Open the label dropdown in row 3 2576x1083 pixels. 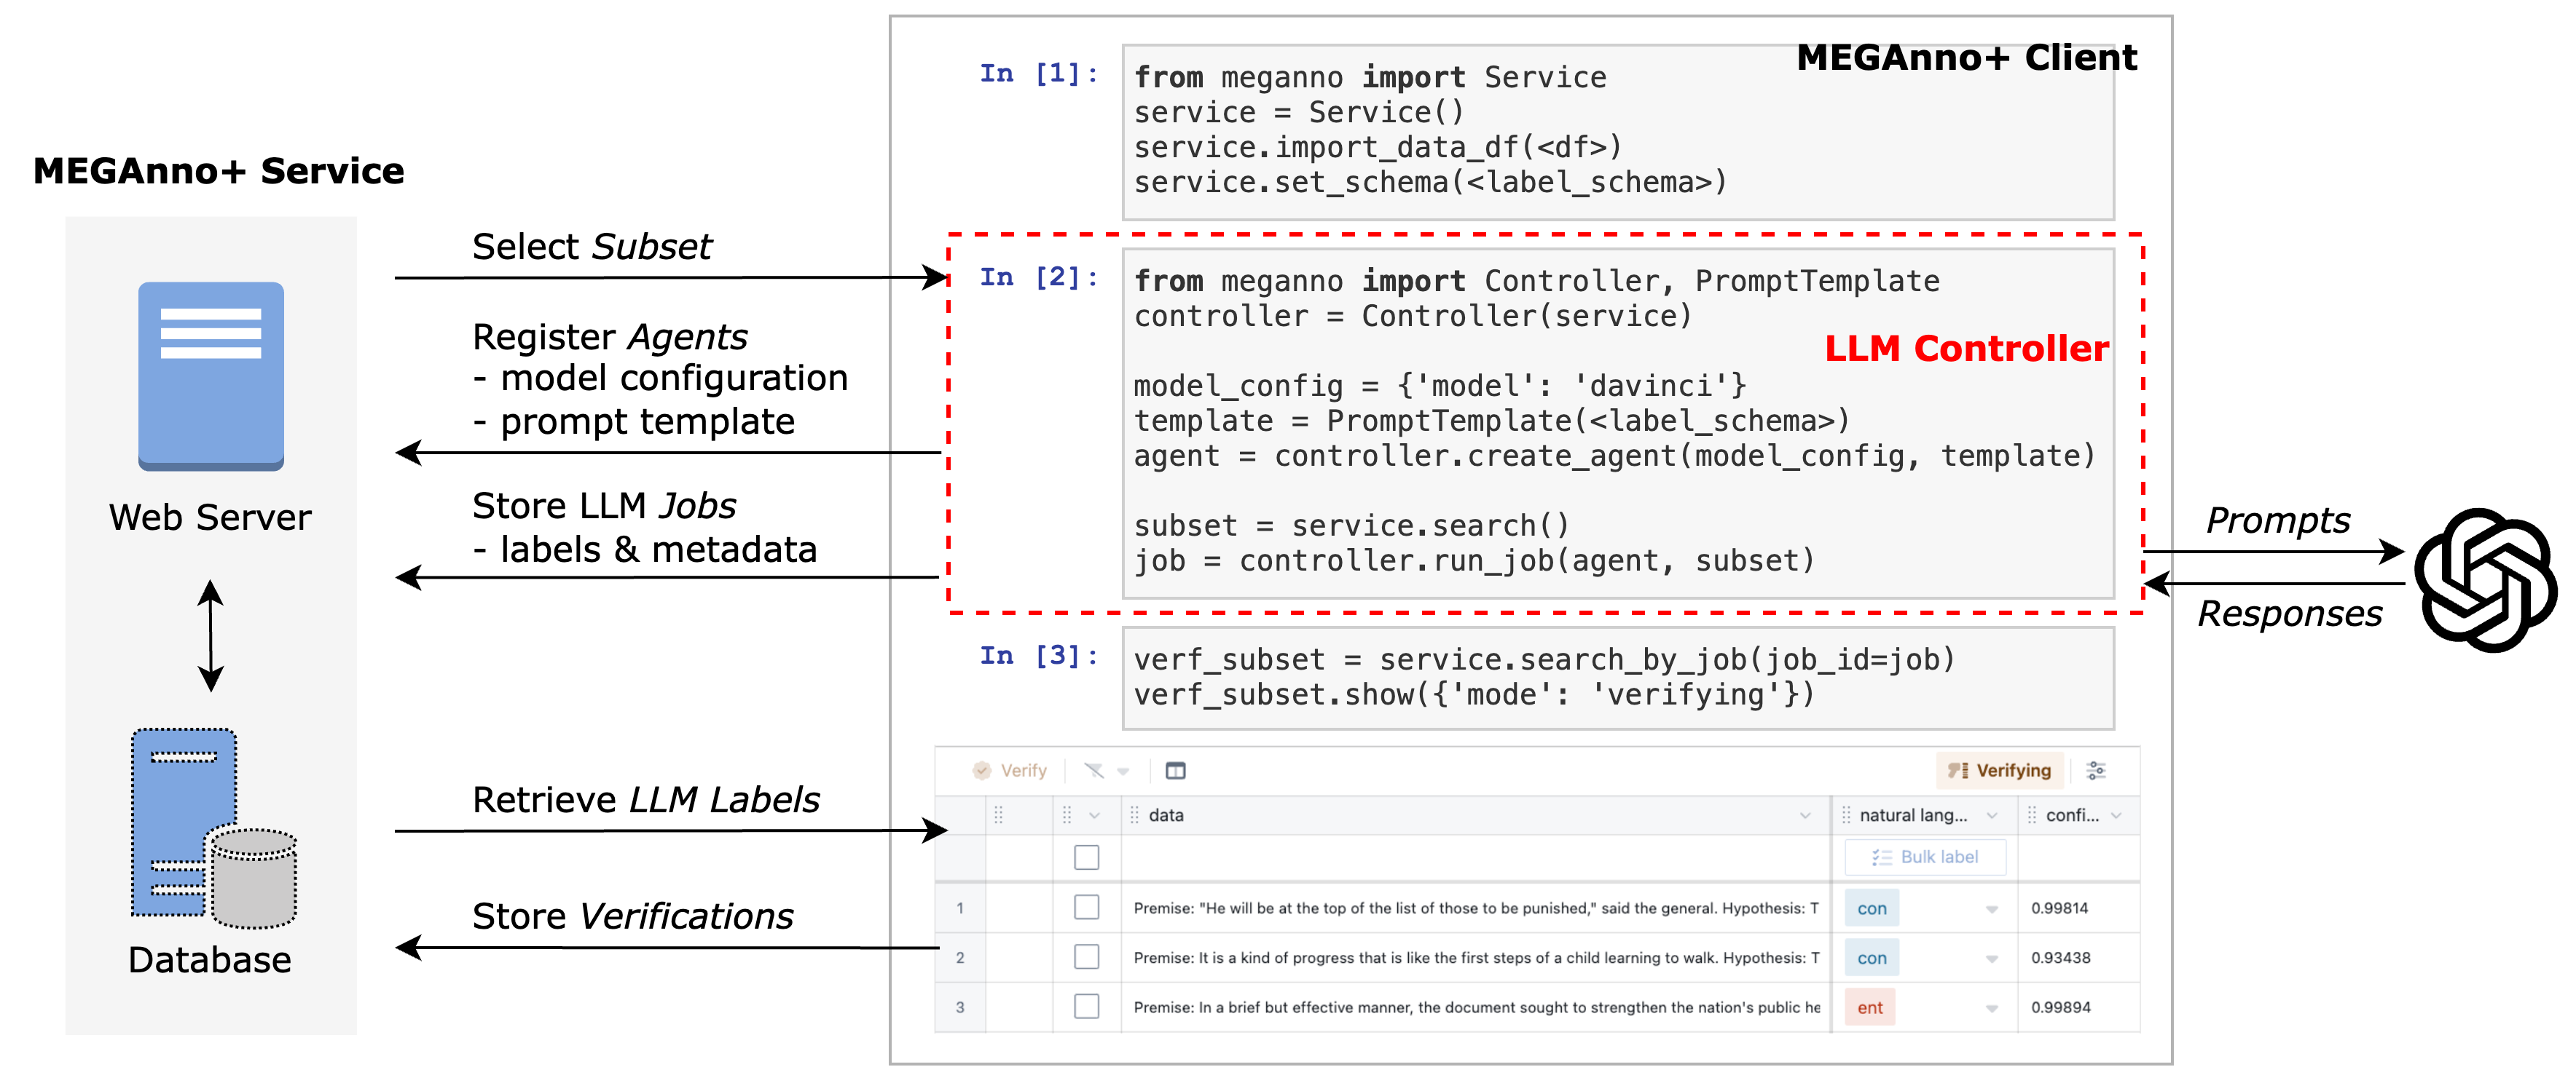point(1991,1008)
